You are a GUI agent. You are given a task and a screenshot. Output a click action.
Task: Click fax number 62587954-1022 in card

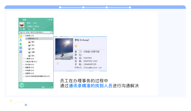coord(90,61)
